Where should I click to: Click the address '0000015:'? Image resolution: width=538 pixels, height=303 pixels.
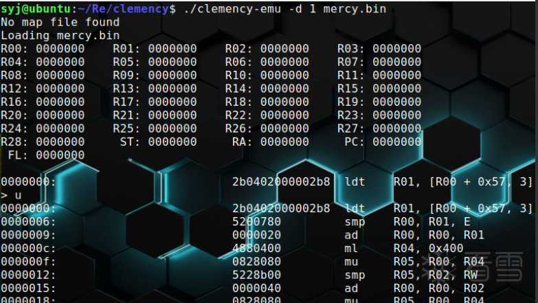28,289
